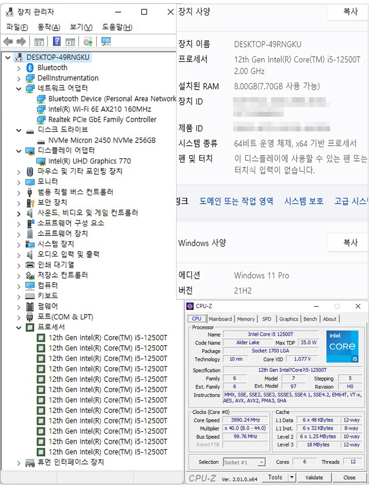Click the Close button in CPU-Z
369x486 pixels.
click(x=349, y=478)
